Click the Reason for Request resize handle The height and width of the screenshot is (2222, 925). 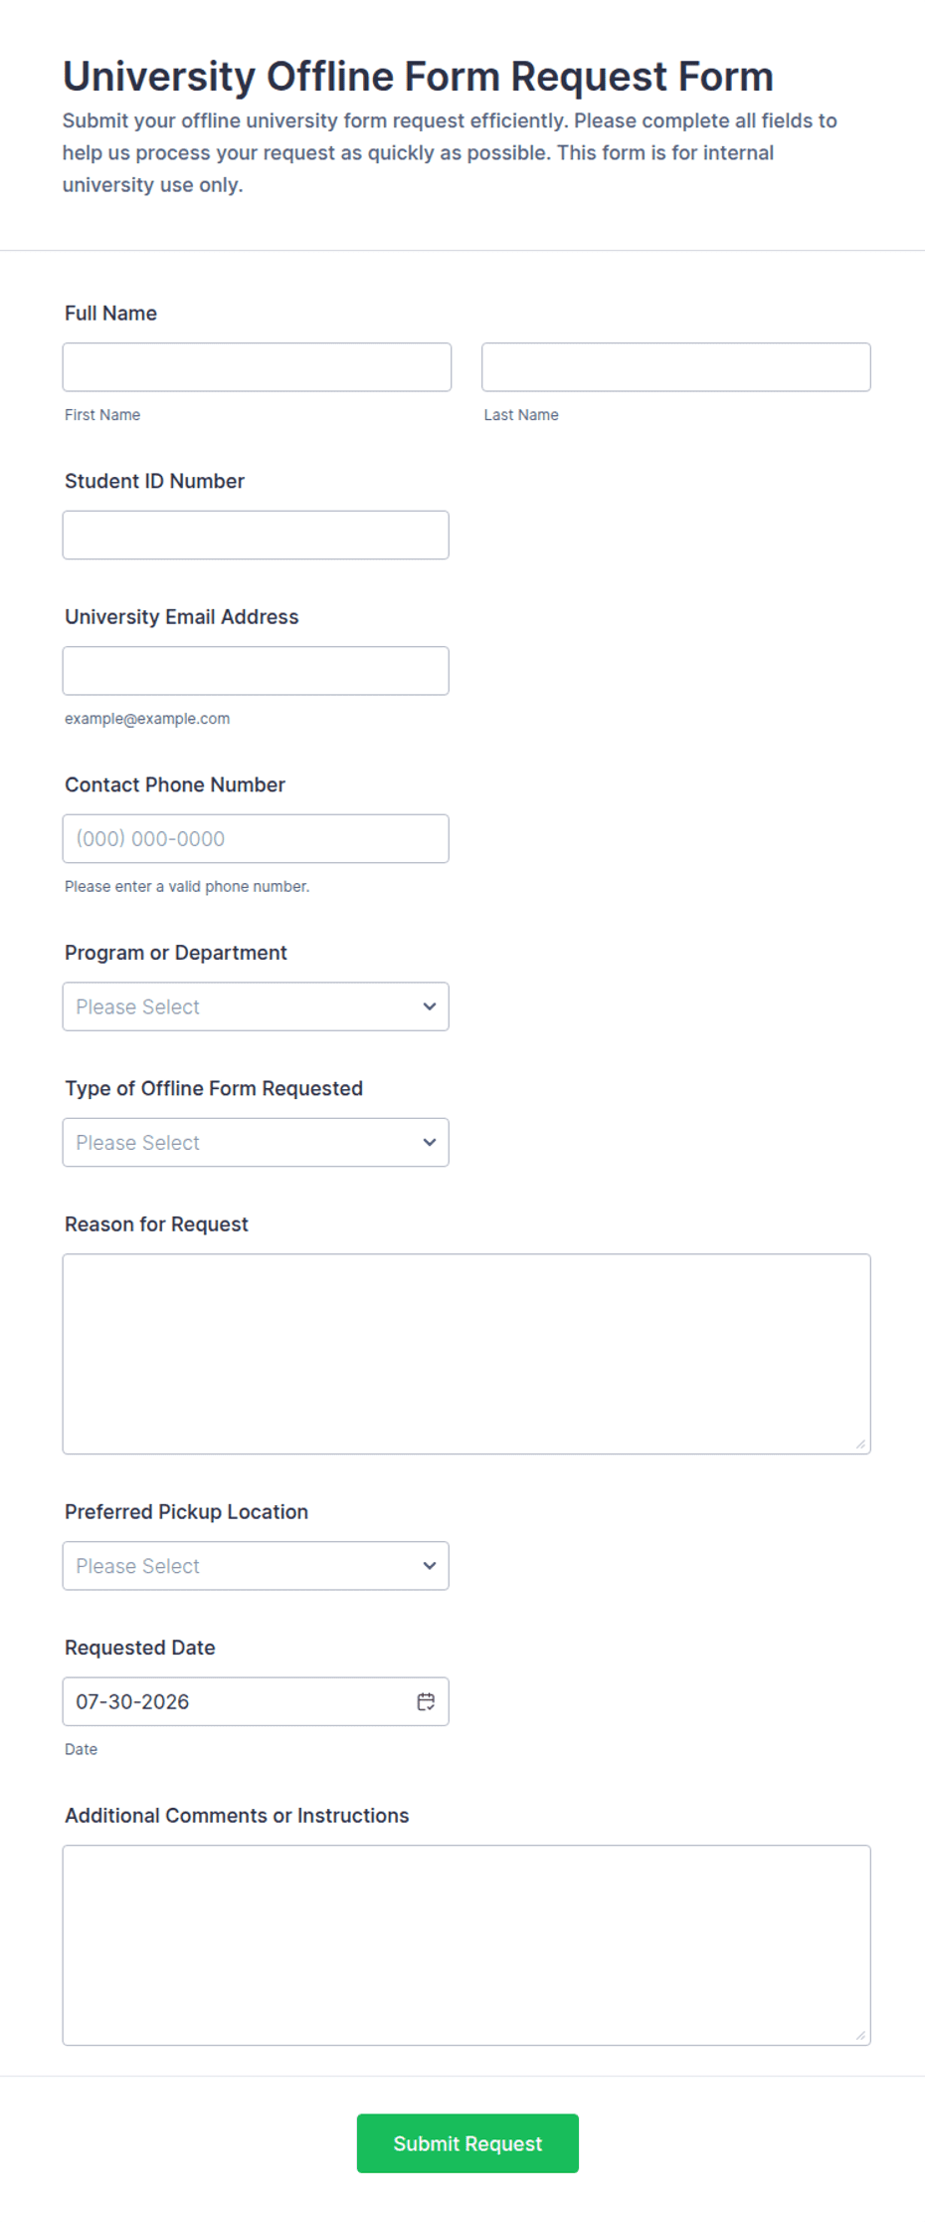tap(860, 1444)
